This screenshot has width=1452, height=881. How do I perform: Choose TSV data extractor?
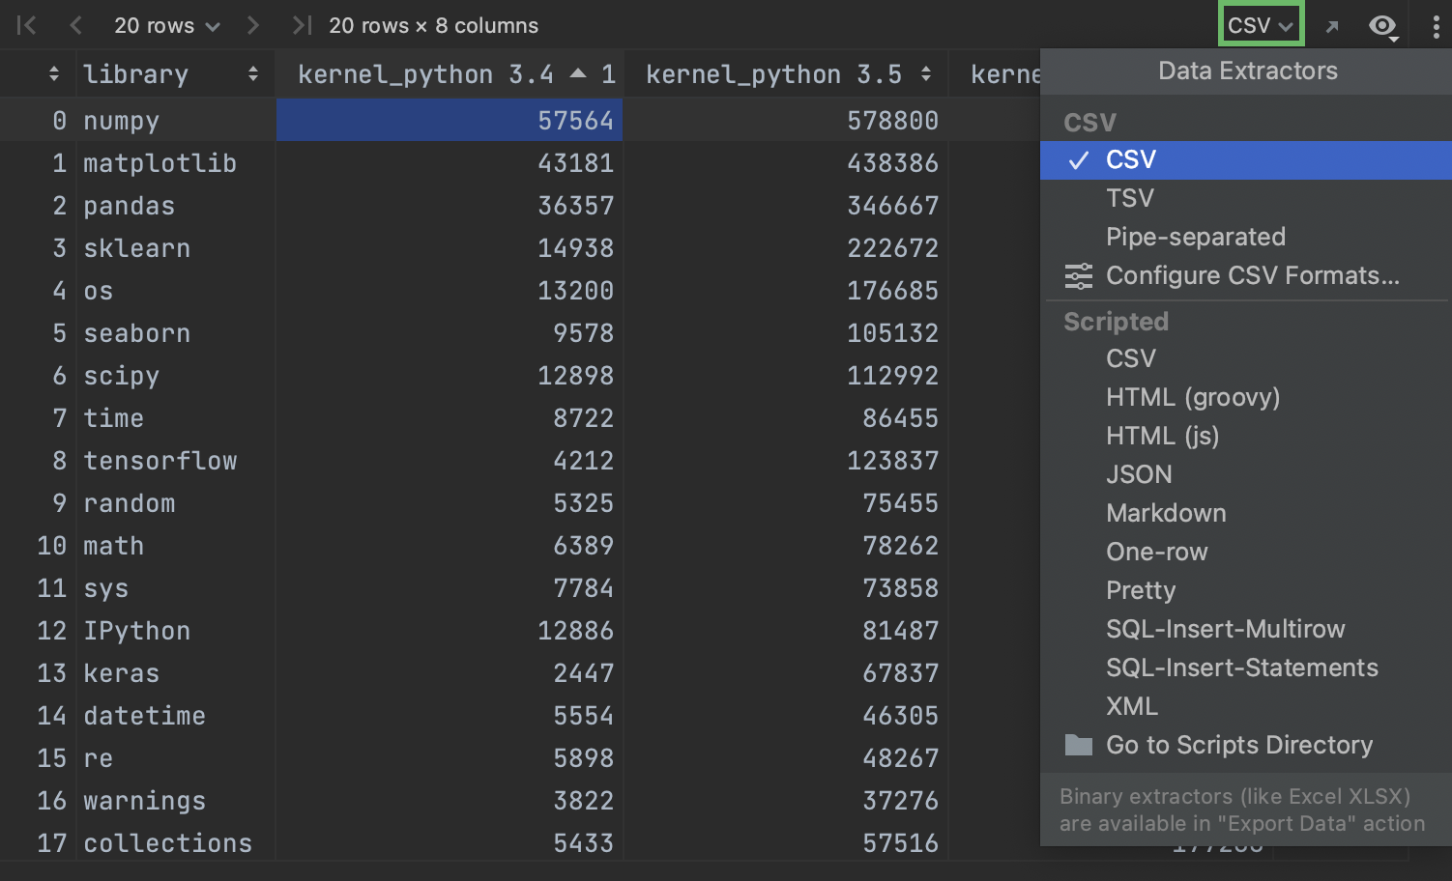click(x=1130, y=199)
